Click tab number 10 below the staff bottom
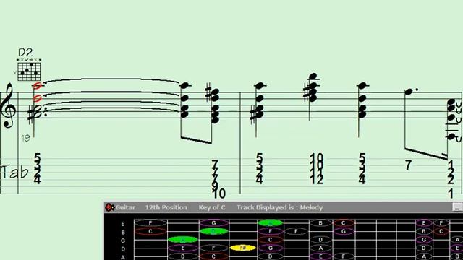 point(218,194)
